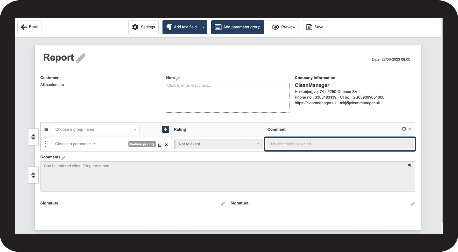Click the All customers text
458x252 pixels.
[x=52, y=85]
